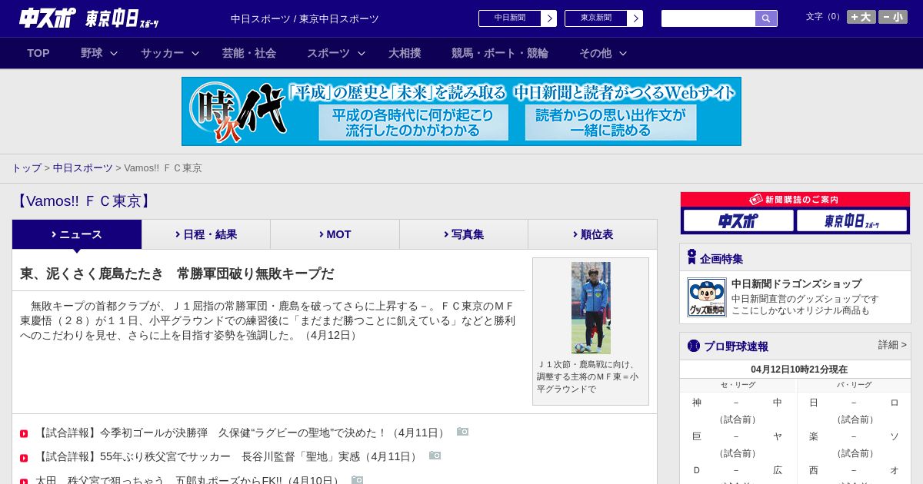Open 競馬・ボート・競輪 section

point(500,53)
